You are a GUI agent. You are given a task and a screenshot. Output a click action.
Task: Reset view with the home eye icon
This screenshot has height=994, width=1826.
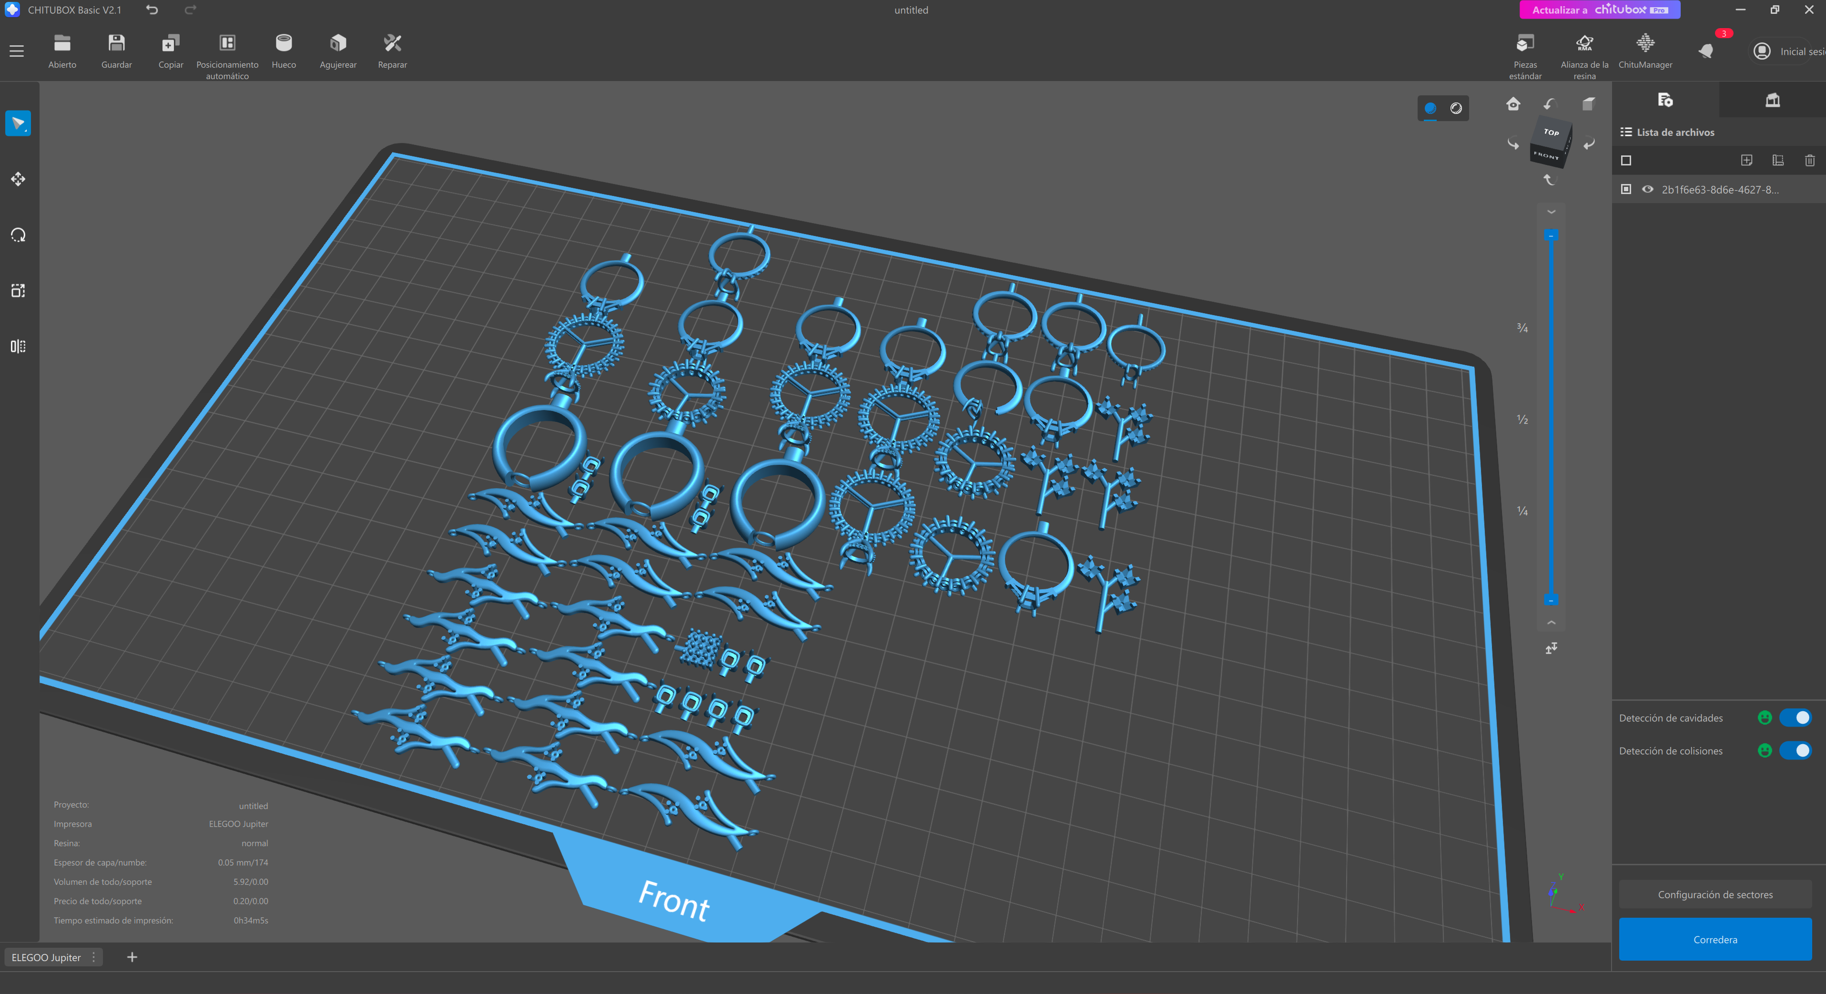tap(1512, 104)
